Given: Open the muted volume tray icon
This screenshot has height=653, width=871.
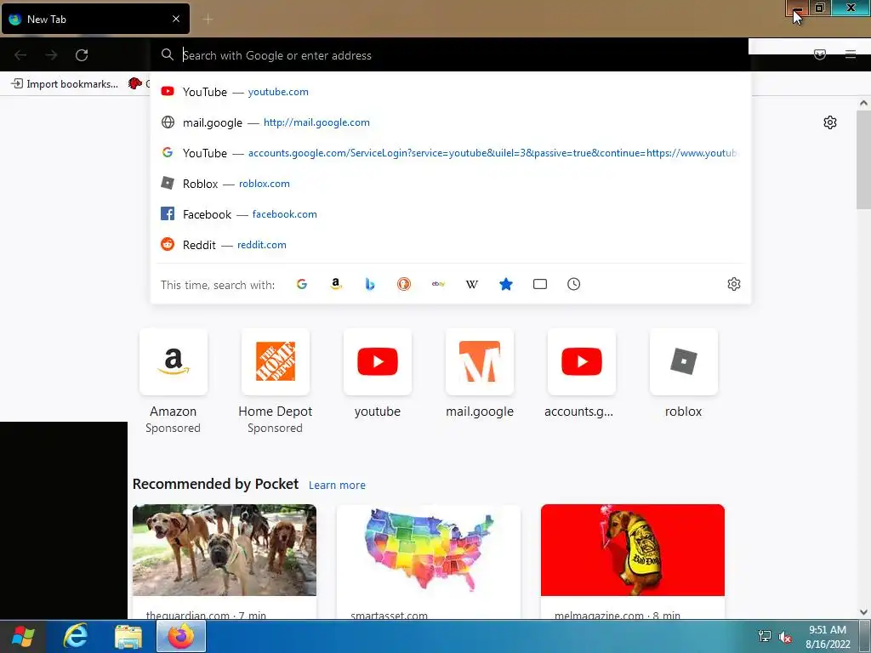Looking at the screenshot, I should [x=785, y=637].
